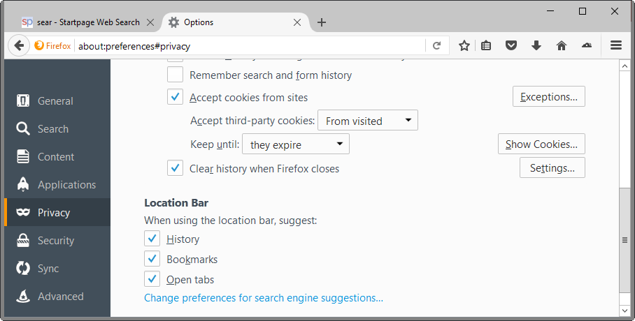Uncheck History location bar suggestion

(152, 239)
